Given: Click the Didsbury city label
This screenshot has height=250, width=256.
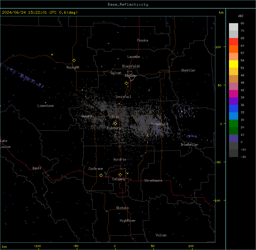Looking at the screenshot, I should tap(113, 128).
